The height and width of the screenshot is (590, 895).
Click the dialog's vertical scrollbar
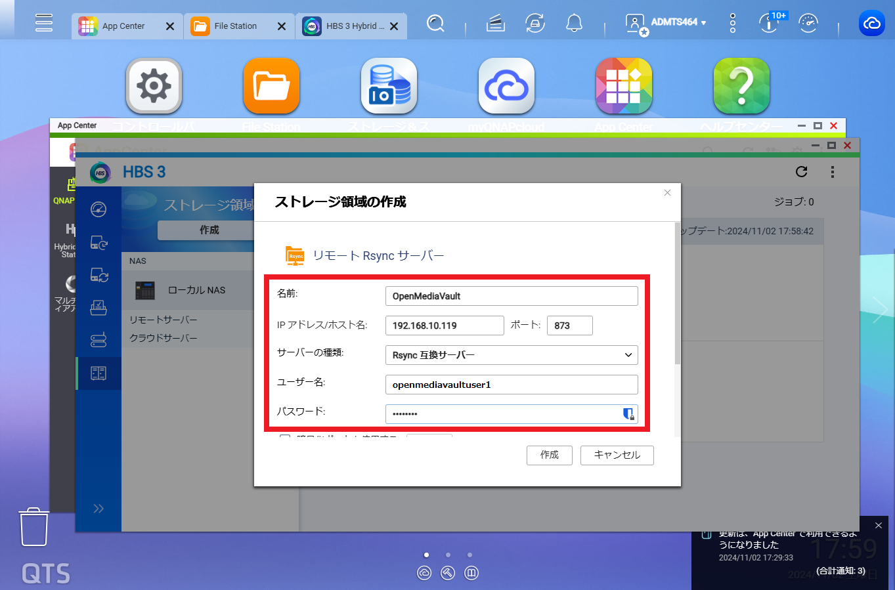[678, 293]
